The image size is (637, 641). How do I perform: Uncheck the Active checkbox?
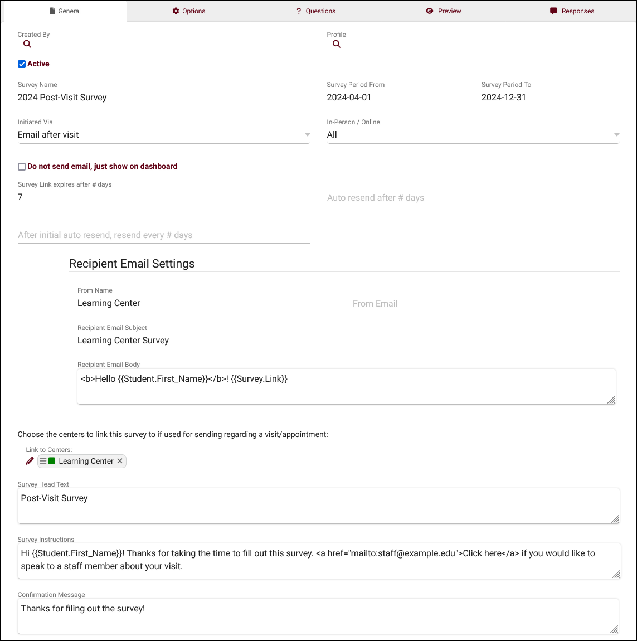pos(22,64)
